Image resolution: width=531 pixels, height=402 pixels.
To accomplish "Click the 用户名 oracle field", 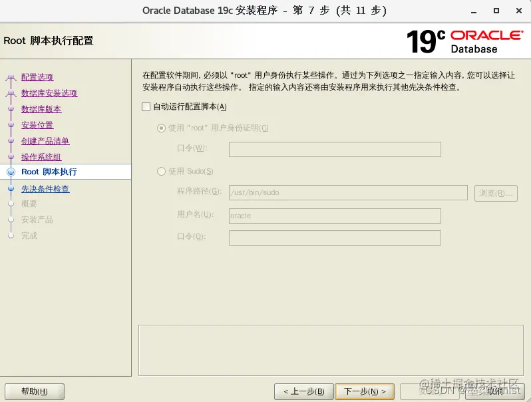I will pyautogui.click(x=335, y=216).
